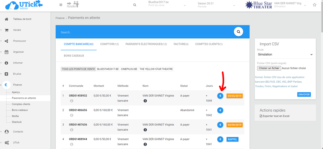Click euro payment icon for order ORD01488944
Viewport: 323px width, 149px height.
[x=220, y=139]
